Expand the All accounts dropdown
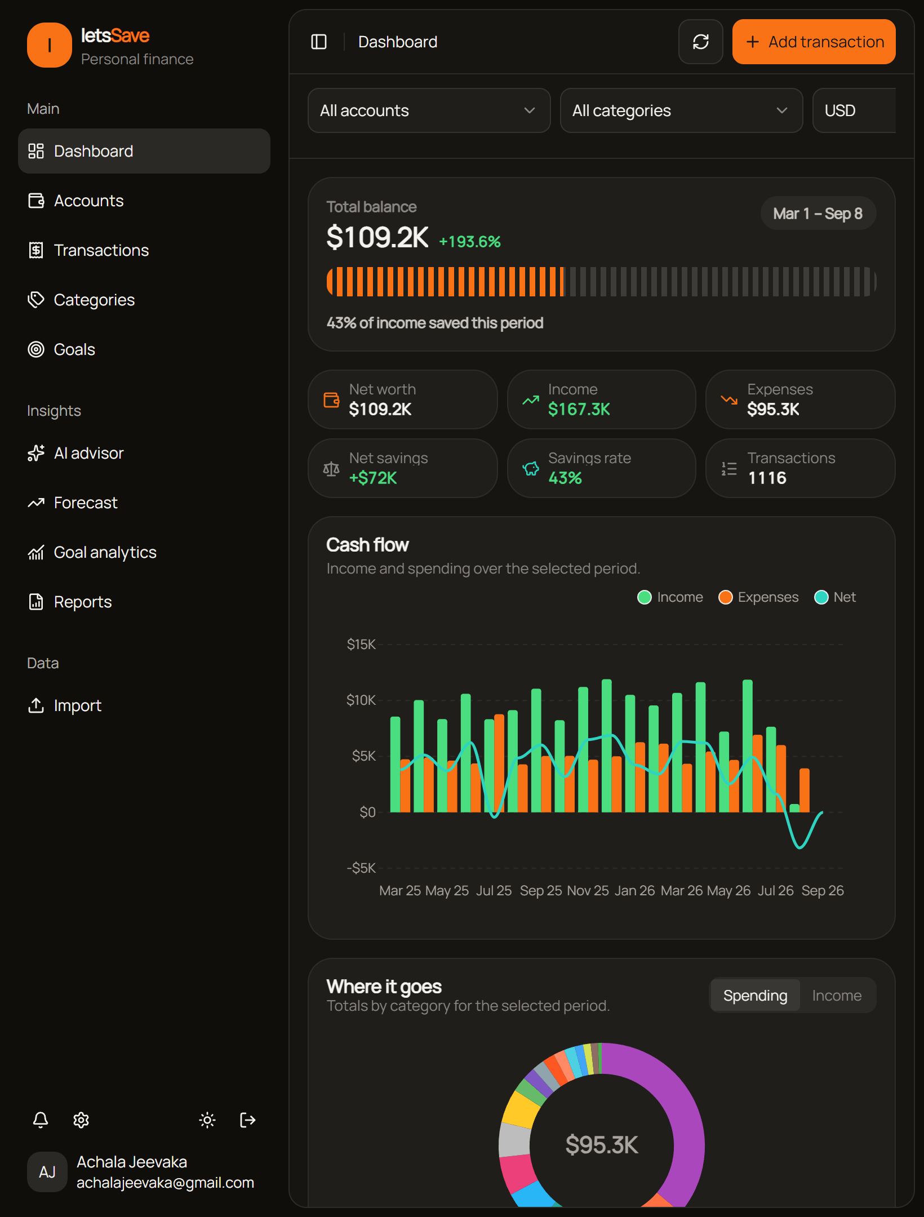This screenshot has height=1217, width=924. 429,110
